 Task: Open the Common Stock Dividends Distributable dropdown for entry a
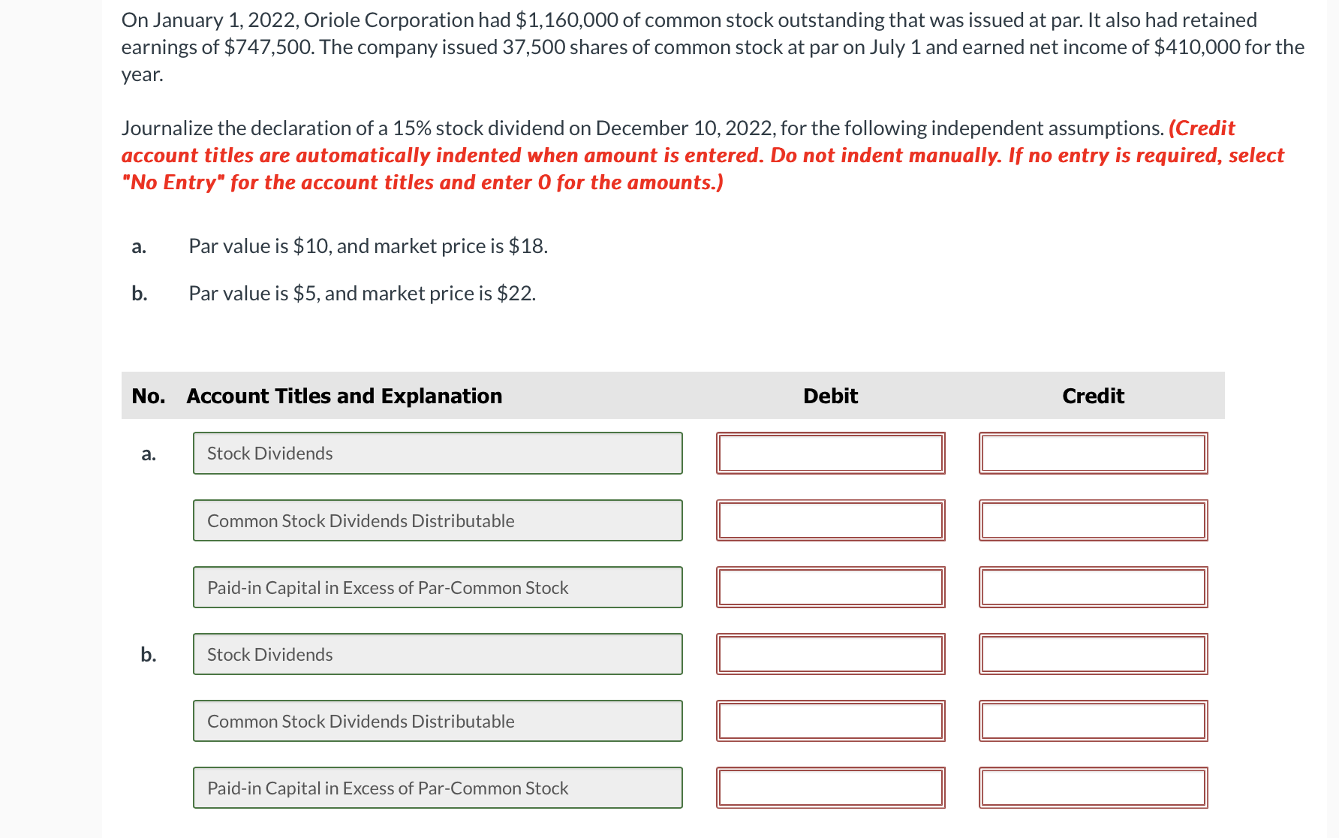pos(438,520)
